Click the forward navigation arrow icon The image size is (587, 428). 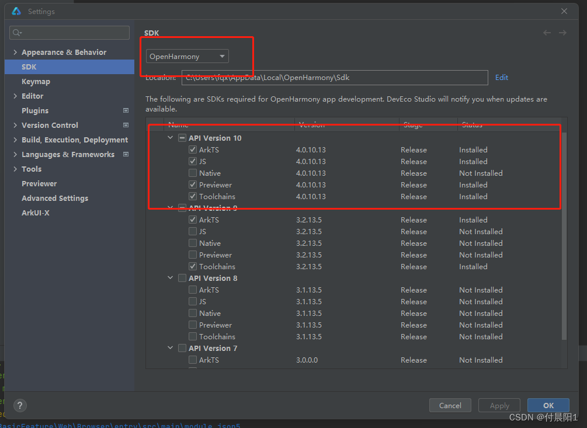562,33
